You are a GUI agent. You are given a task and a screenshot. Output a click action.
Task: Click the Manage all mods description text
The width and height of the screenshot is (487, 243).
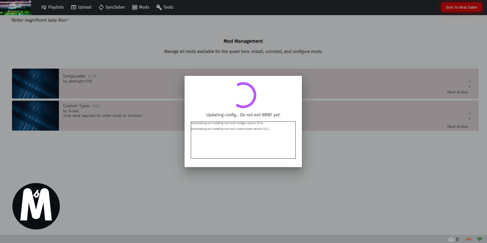coord(243,51)
